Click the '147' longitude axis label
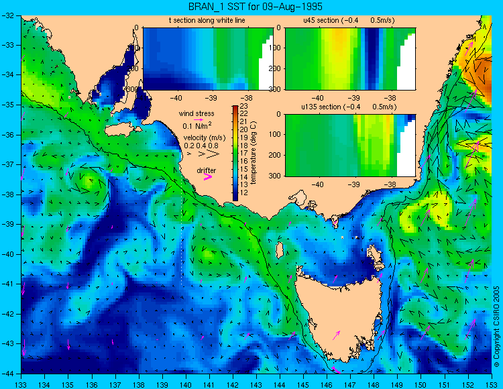The width and height of the screenshot is (503, 389). click(x=350, y=385)
